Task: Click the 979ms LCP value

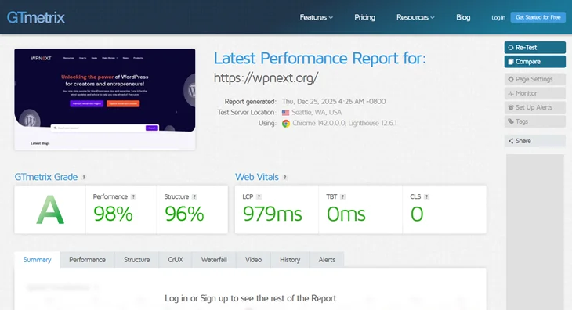Action: (x=273, y=214)
